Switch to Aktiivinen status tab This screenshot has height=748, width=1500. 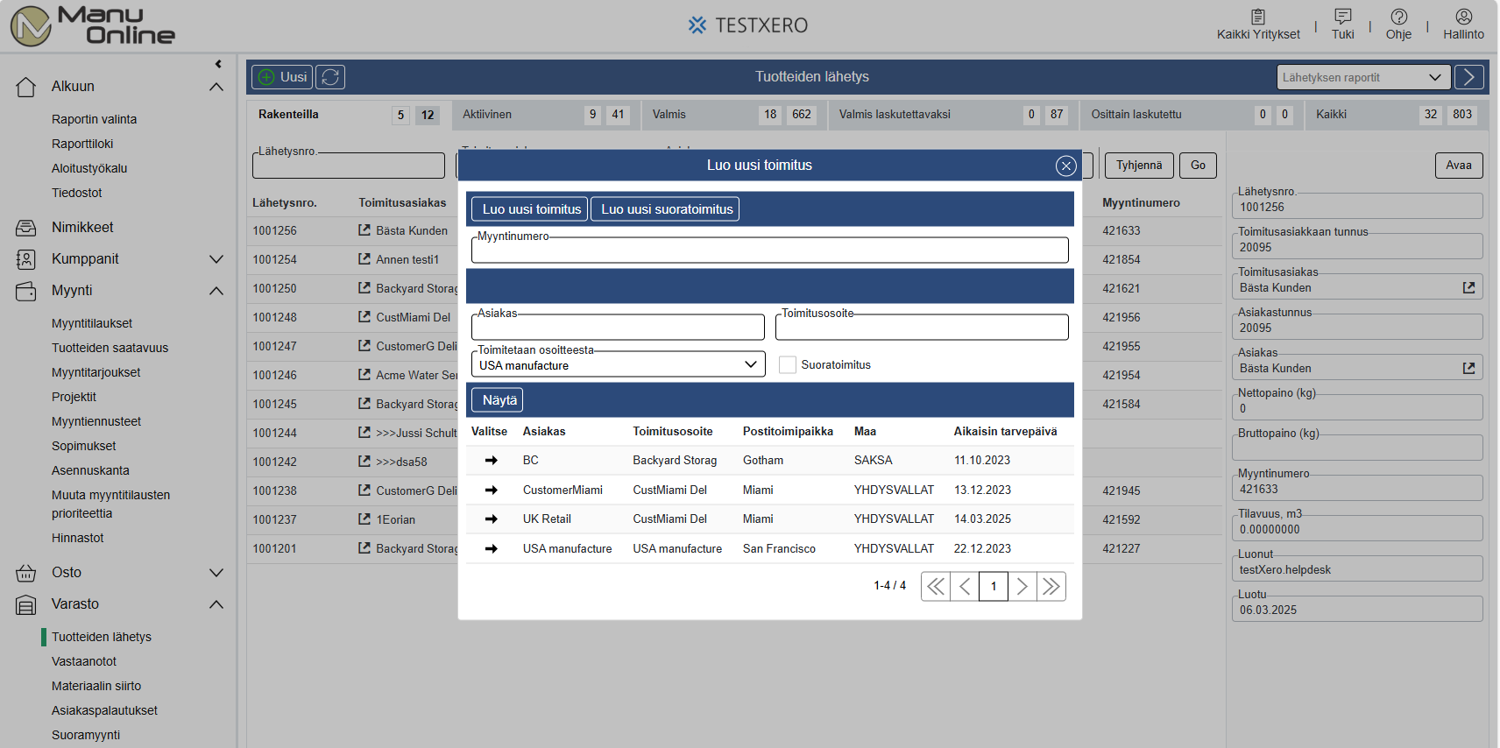tap(546, 115)
